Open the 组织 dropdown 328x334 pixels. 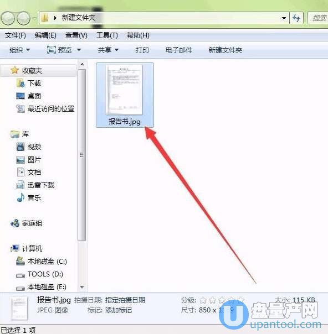pos(19,50)
